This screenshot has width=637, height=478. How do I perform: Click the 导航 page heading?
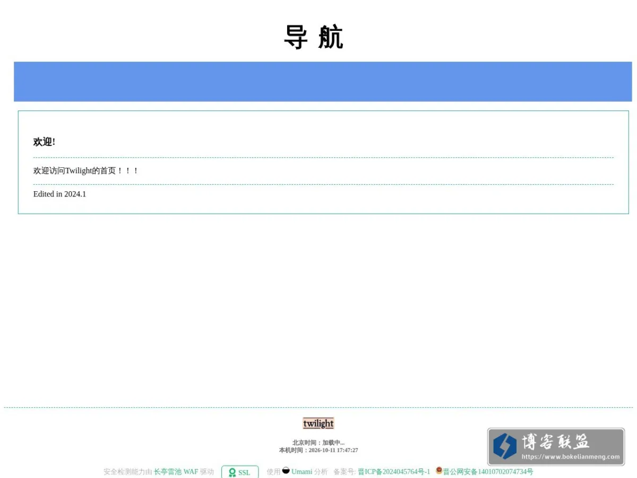point(314,37)
